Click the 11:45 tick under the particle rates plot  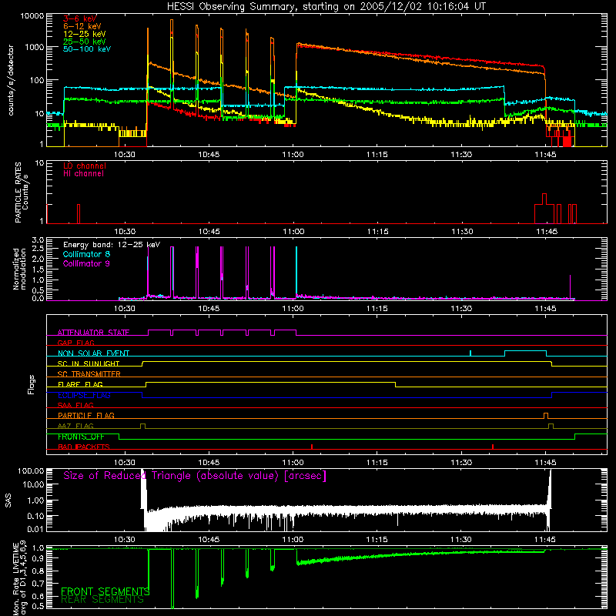(x=547, y=232)
